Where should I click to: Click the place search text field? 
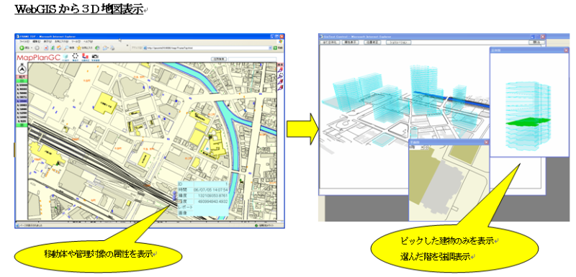pyautogui.click(x=252, y=59)
